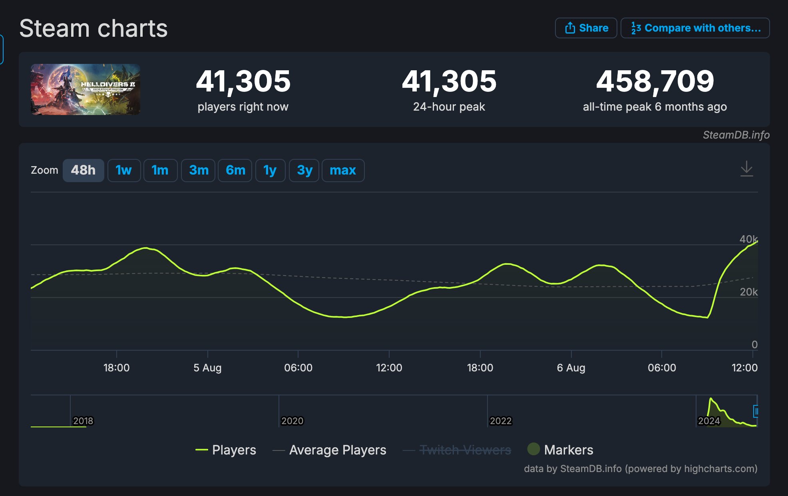Click the 2020 label in navigator
The image size is (788, 496).
click(292, 421)
